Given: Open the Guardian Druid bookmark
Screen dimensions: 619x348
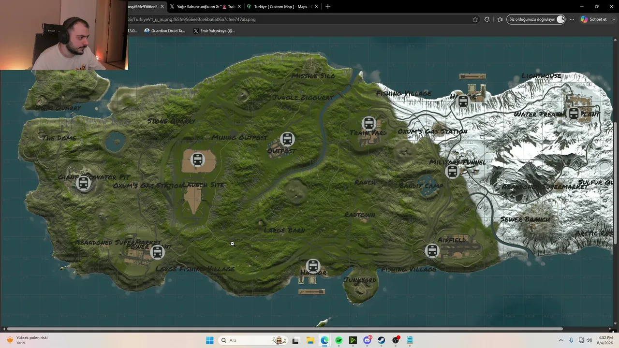Looking at the screenshot, I should pyautogui.click(x=164, y=30).
